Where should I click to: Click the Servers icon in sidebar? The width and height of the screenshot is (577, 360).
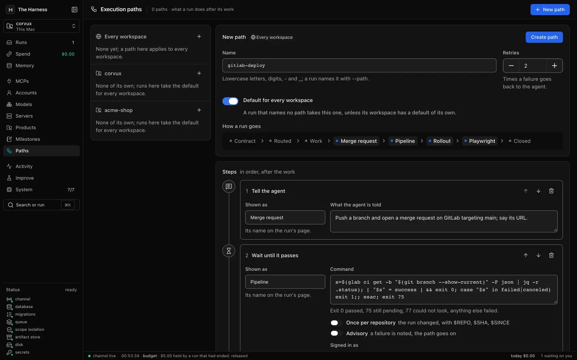[9, 116]
